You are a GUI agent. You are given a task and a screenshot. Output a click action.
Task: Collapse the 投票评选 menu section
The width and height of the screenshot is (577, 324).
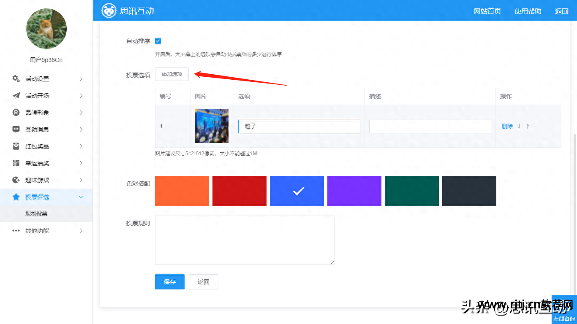click(82, 197)
